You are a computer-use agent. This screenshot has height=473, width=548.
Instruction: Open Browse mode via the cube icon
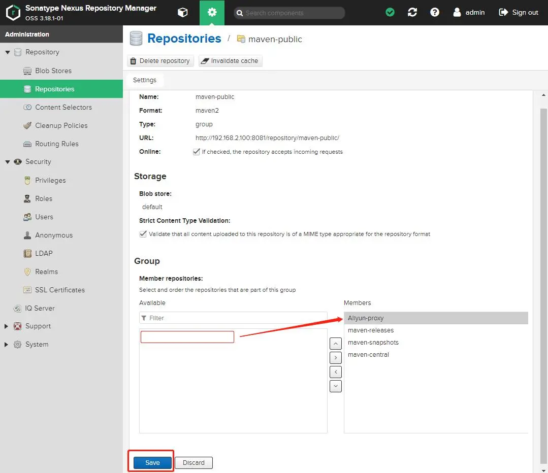point(182,12)
